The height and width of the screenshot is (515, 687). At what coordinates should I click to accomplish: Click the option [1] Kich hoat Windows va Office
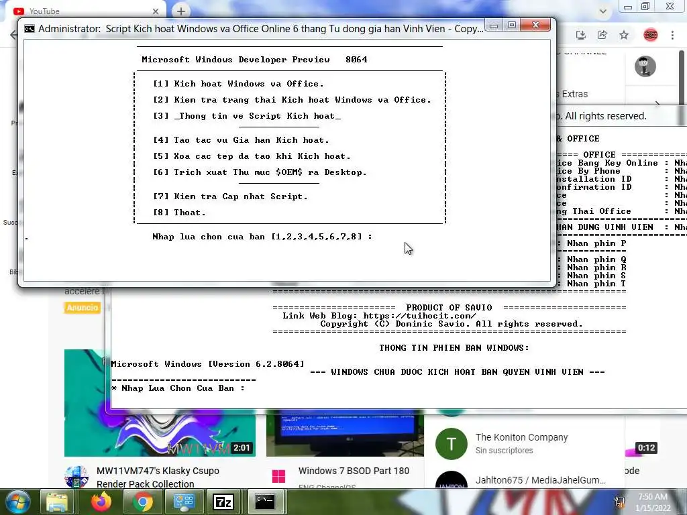[238, 84]
